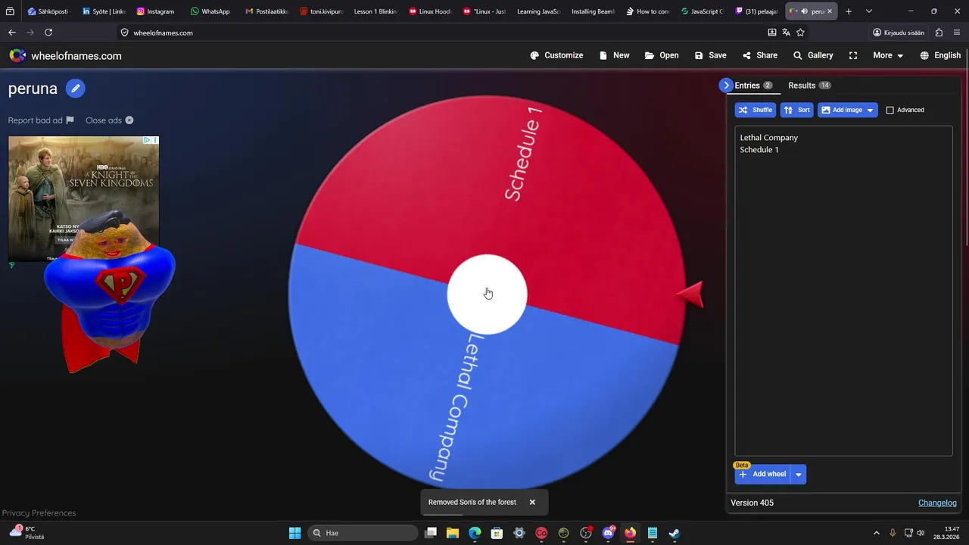Report bad ad using flag icon
This screenshot has height=545, width=969.
[x=70, y=120]
